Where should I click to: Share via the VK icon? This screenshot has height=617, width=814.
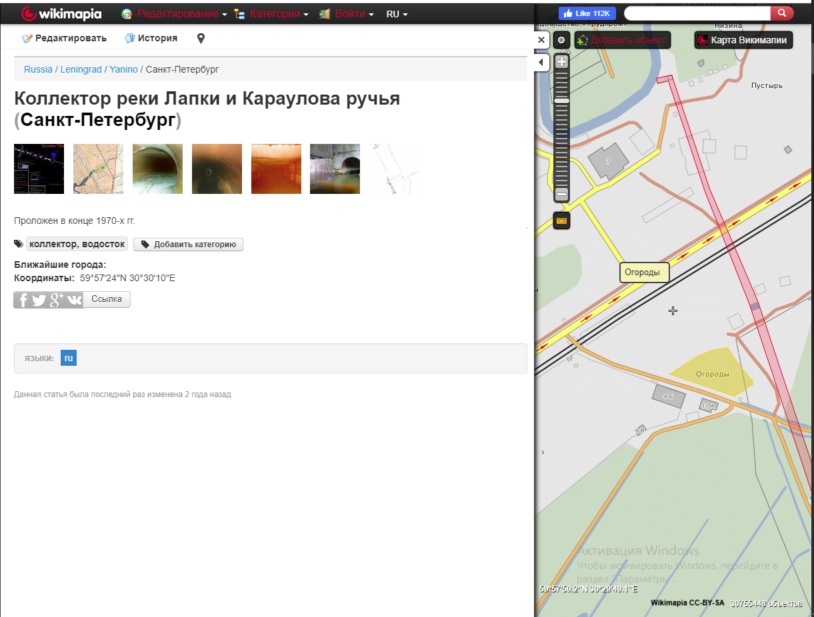tap(74, 300)
